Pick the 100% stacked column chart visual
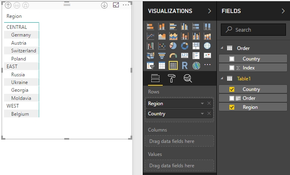Viewport: 290px width, 175px height. point(207,26)
